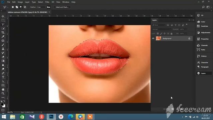Screen dimensions: 213x120
Task: Open Color panel from right dock
Action: point(201,22)
